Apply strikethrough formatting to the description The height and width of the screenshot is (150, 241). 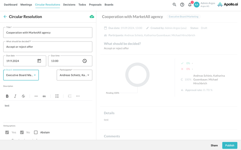coord(23,96)
